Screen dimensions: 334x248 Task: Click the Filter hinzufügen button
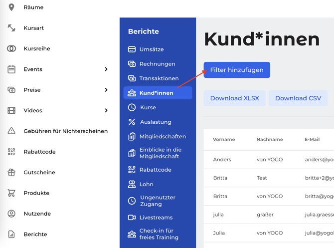237,70
